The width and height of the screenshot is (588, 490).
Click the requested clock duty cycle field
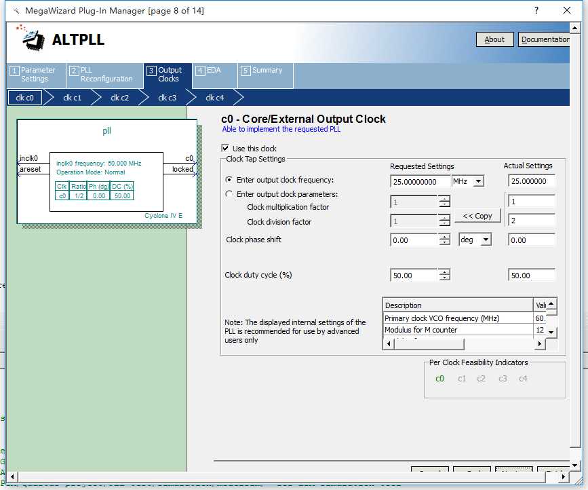pyautogui.click(x=414, y=276)
